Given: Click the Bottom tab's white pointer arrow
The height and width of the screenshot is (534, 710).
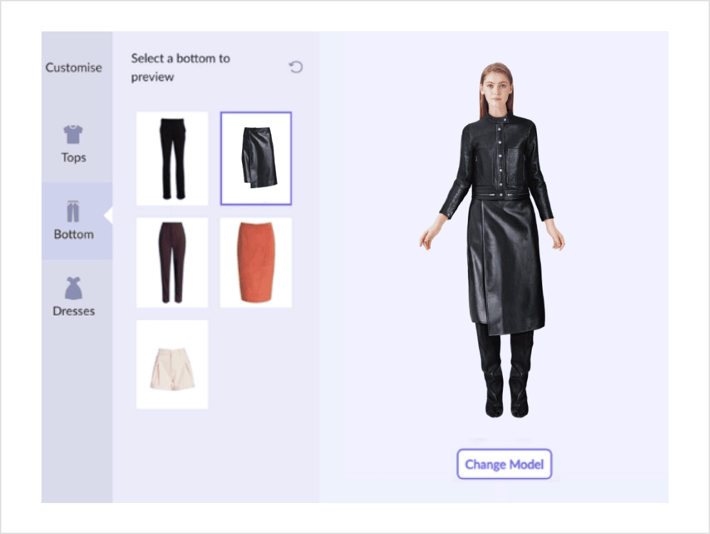Looking at the screenshot, I should (108, 215).
